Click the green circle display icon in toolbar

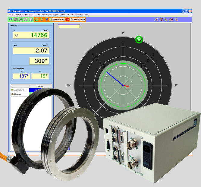tap(20, 19)
